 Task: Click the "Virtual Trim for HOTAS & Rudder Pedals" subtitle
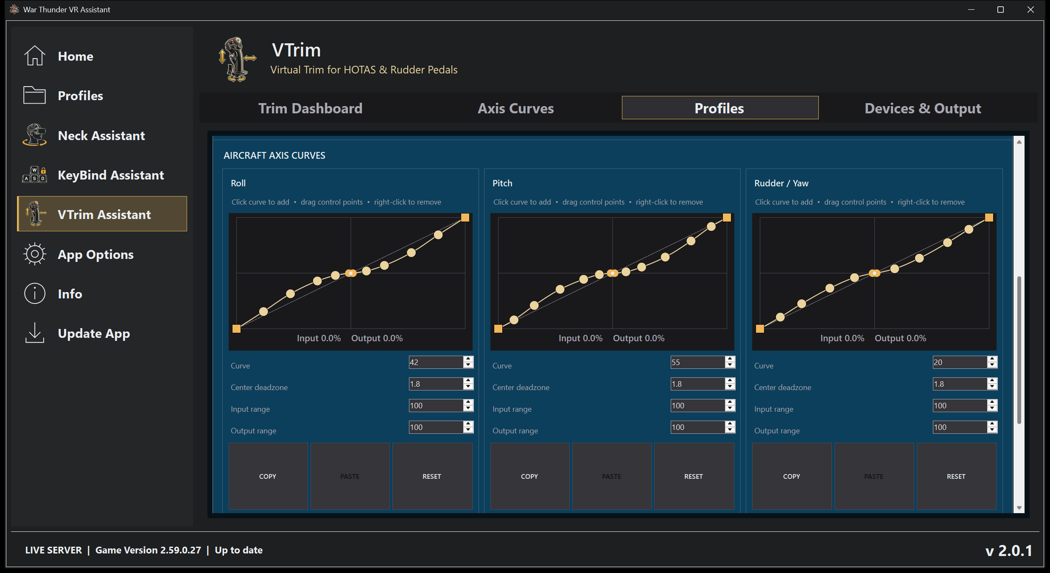pyautogui.click(x=364, y=70)
